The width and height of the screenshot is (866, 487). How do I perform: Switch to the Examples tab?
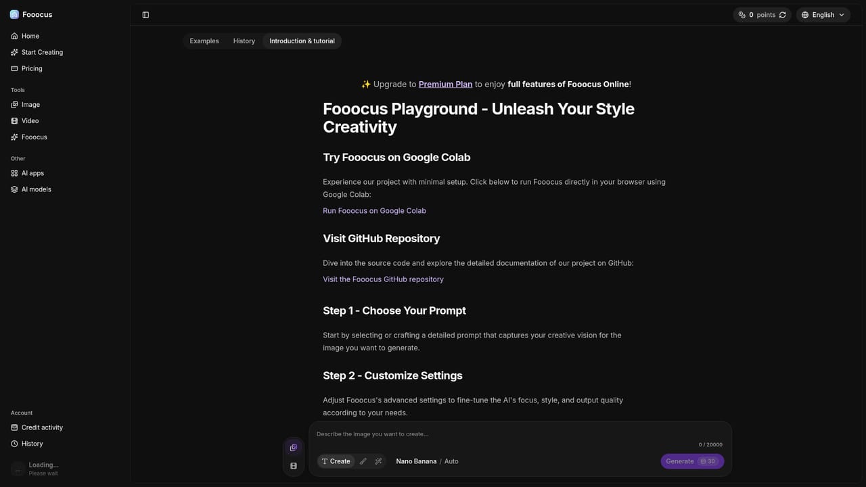(204, 41)
